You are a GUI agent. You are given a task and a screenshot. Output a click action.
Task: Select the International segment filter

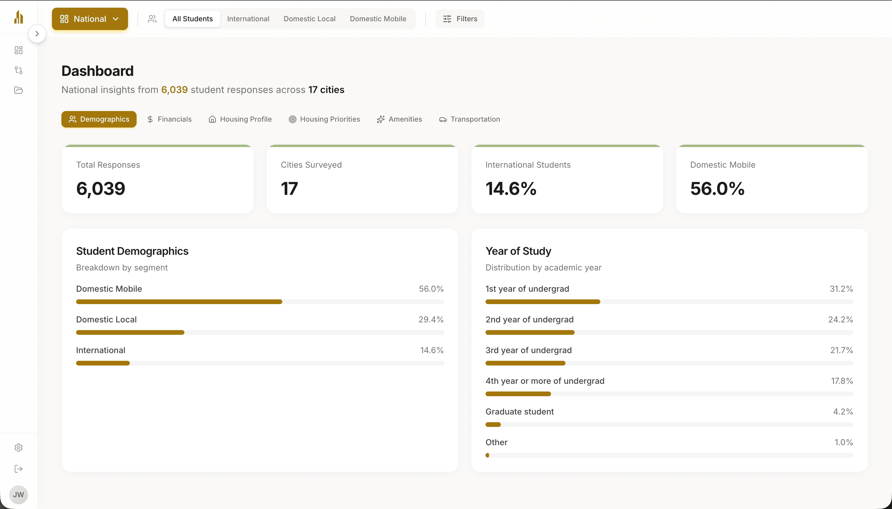click(x=248, y=19)
